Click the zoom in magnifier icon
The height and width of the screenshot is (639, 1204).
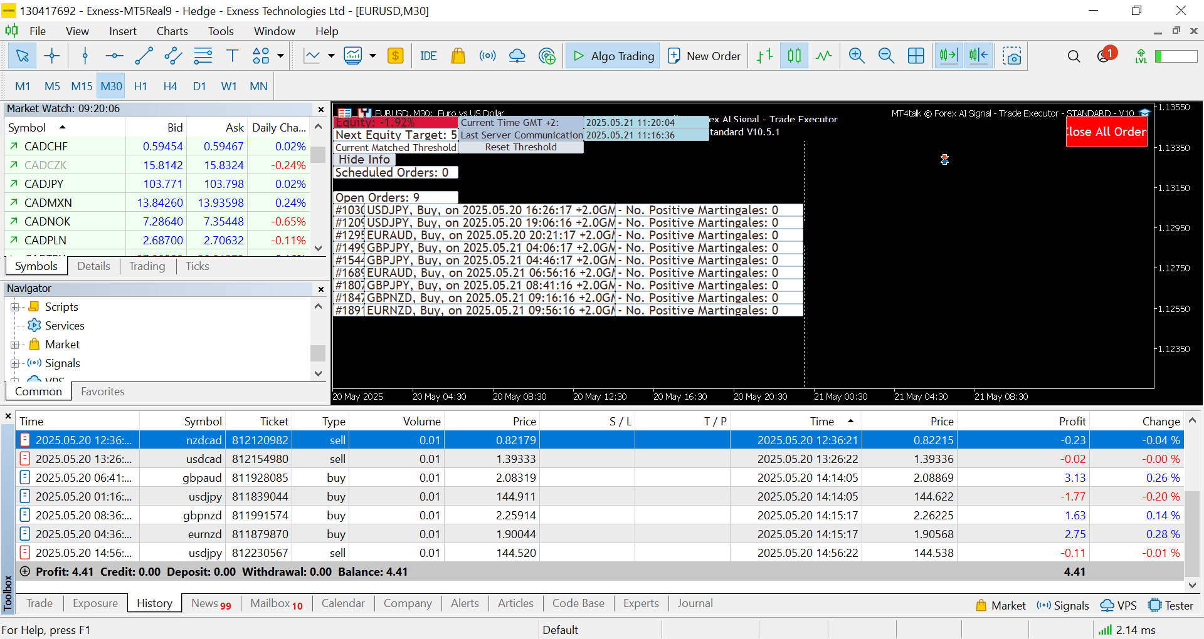(x=857, y=56)
